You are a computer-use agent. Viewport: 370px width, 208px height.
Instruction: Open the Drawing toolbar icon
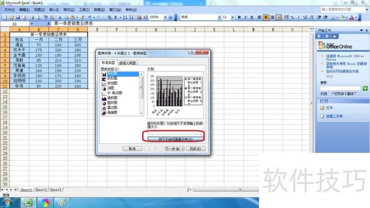[x=146, y=18]
